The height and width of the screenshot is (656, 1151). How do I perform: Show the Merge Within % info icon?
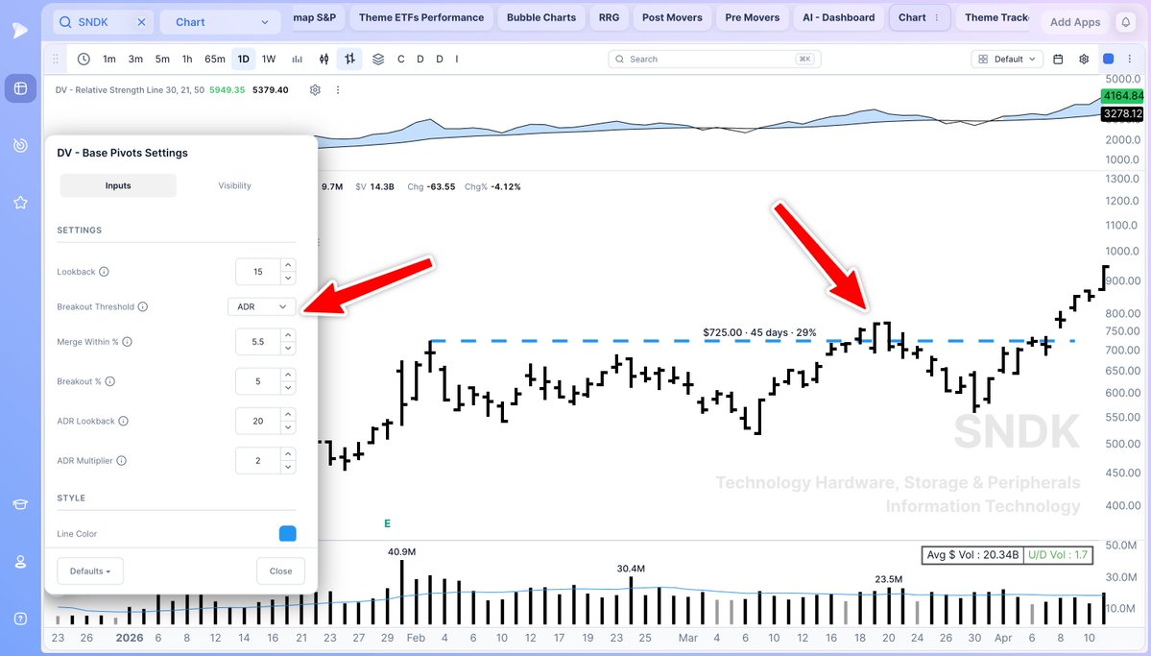[127, 342]
